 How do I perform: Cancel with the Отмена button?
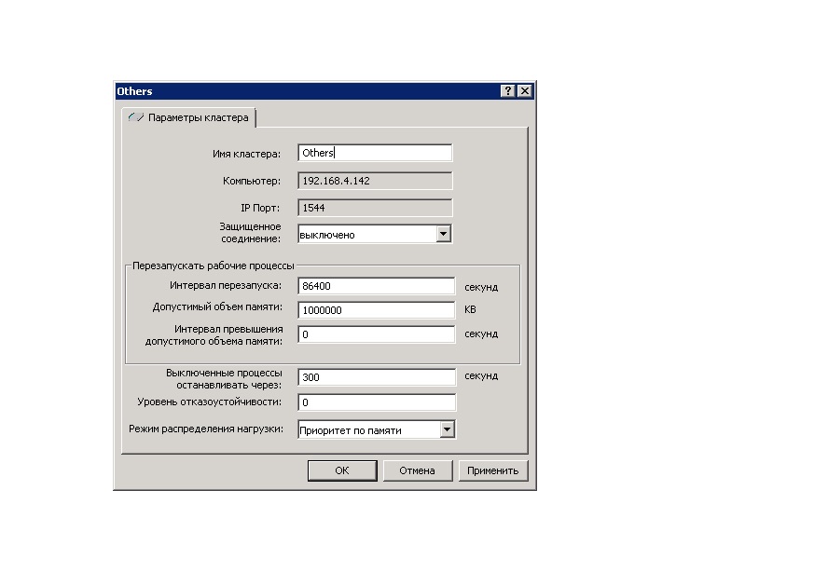pyautogui.click(x=417, y=470)
